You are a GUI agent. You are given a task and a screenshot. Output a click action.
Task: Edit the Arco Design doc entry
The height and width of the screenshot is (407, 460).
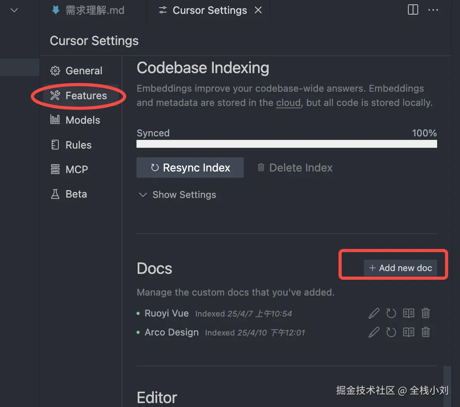pyautogui.click(x=374, y=332)
